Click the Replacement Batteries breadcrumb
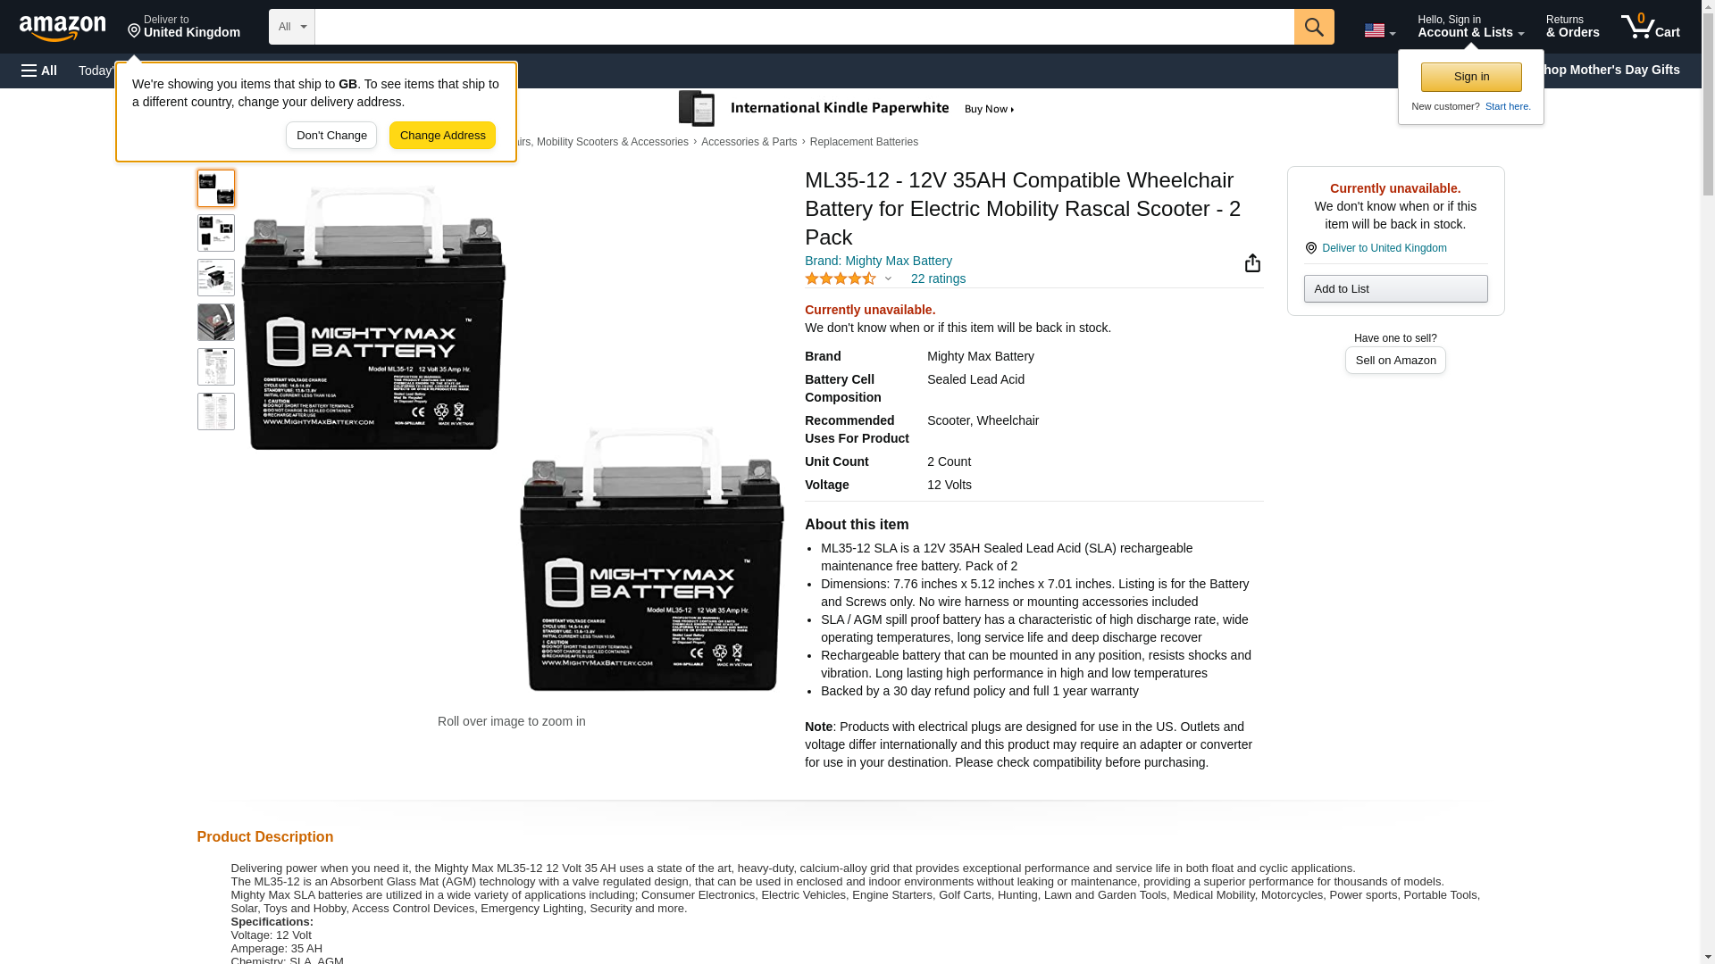Viewport: 1715px width, 964px height. click(x=864, y=142)
